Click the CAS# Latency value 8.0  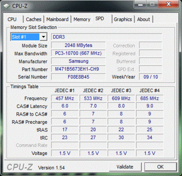121,106
